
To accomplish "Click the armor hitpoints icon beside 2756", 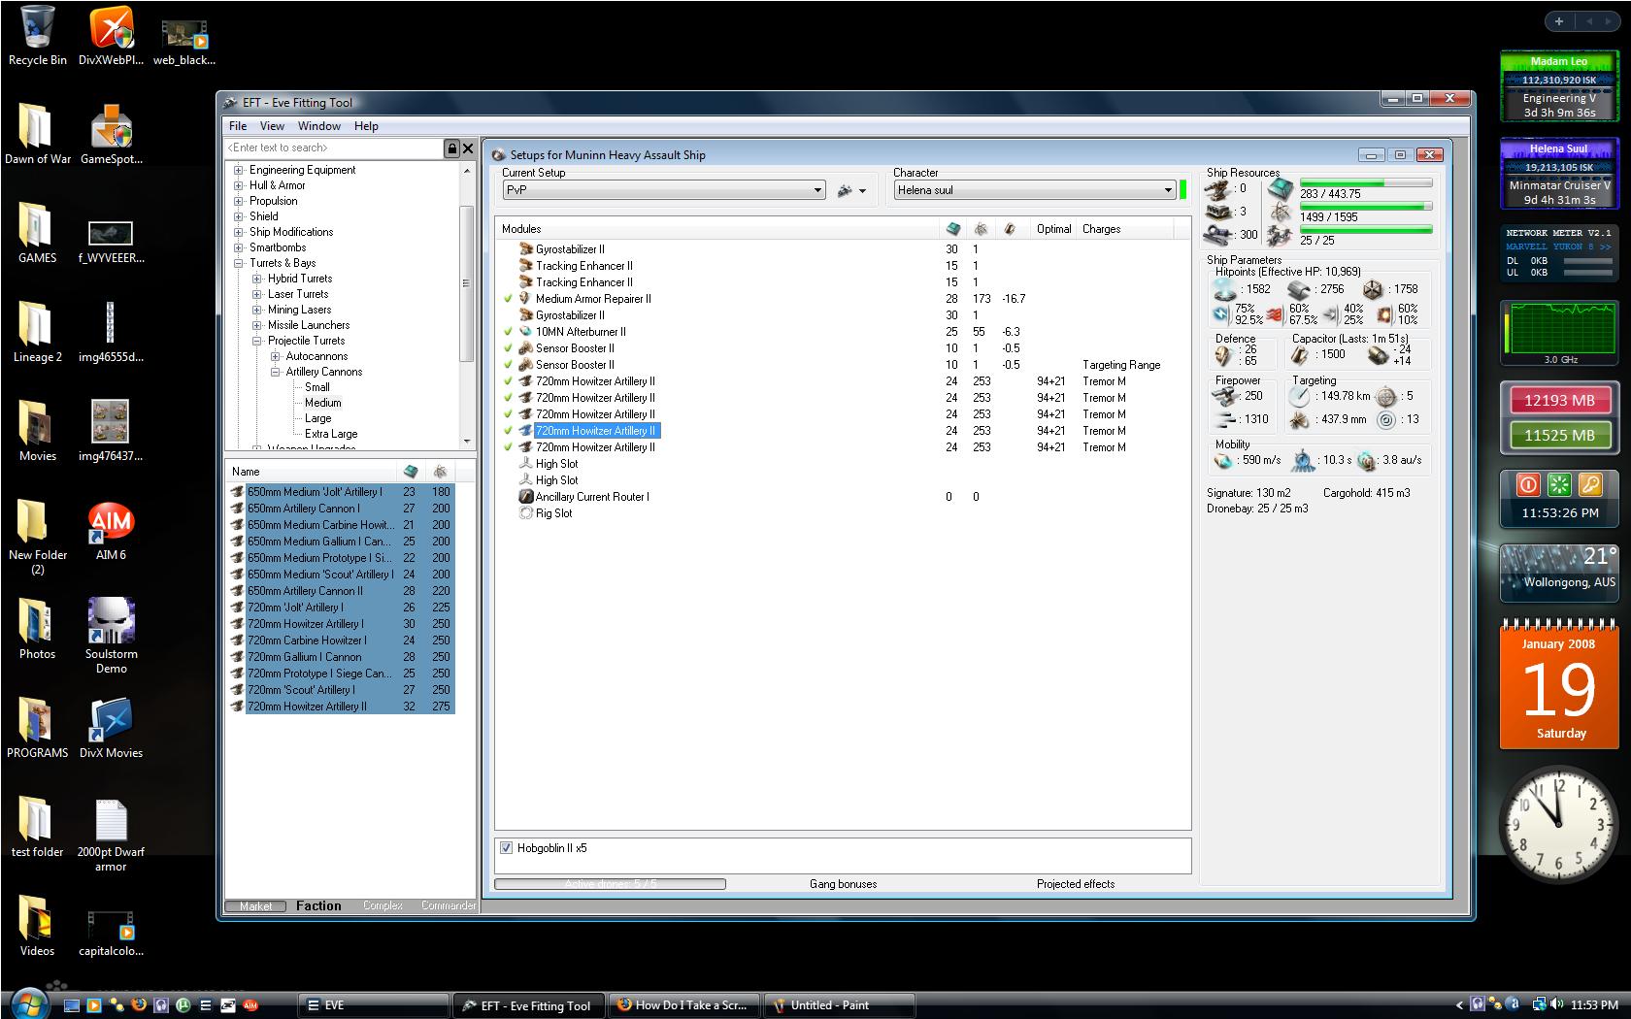I will 1299,289.
